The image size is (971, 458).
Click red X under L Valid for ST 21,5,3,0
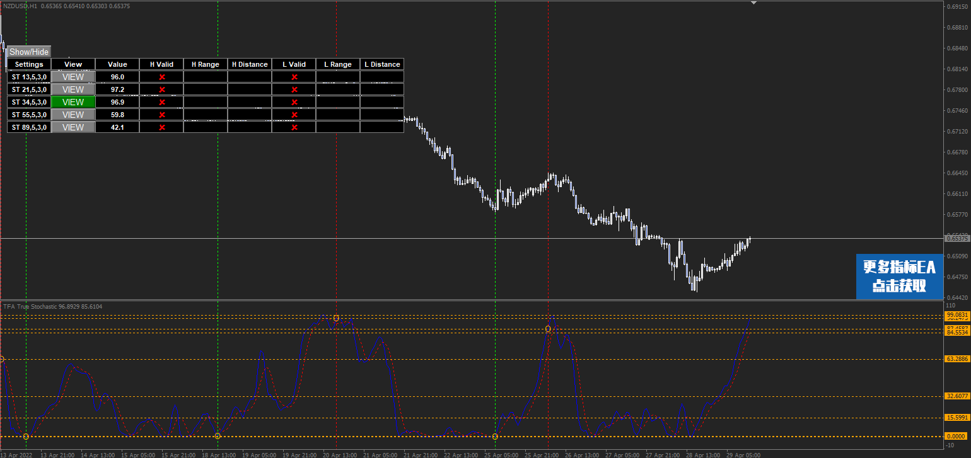294,89
